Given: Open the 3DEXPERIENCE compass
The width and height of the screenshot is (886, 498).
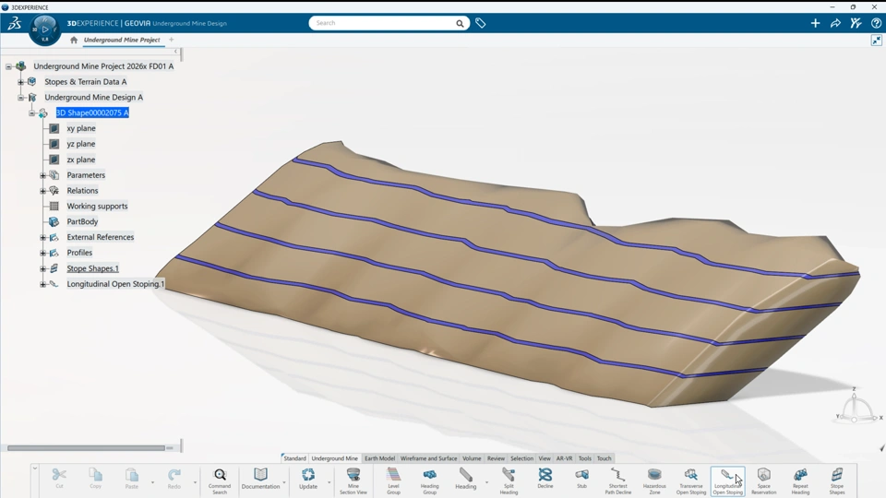Looking at the screenshot, I should click(44, 29).
